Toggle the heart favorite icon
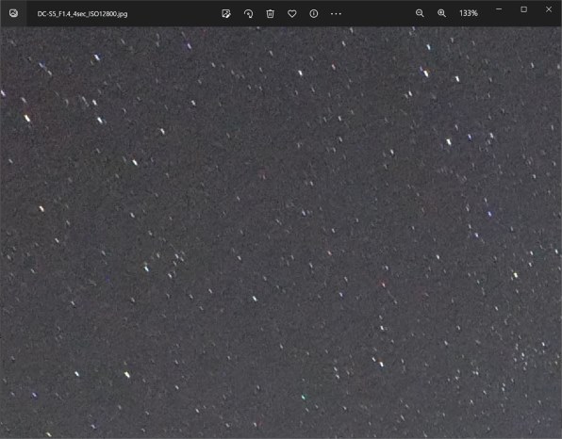This screenshot has width=562, height=439. point(292,13)
